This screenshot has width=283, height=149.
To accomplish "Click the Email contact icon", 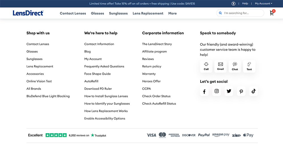I will click(x=220, y=66).
